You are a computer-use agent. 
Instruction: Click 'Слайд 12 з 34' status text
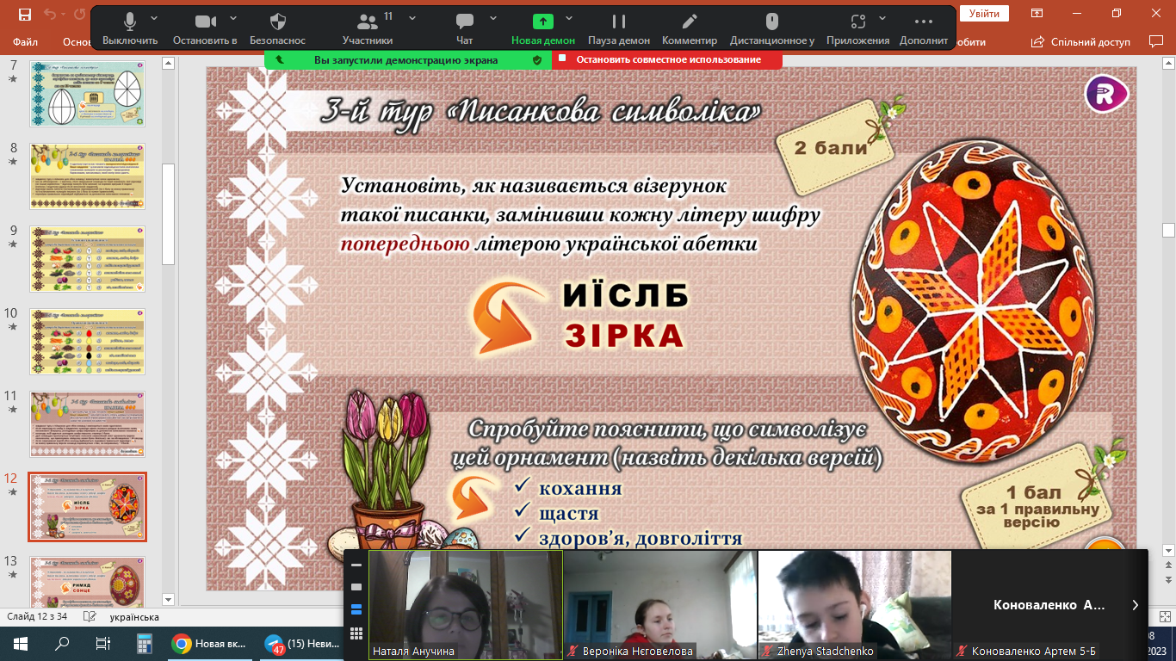pos(37,617)
